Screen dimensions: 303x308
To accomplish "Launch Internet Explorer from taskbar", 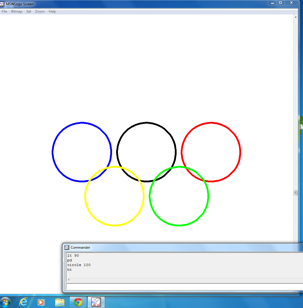I will click(23, 302).
